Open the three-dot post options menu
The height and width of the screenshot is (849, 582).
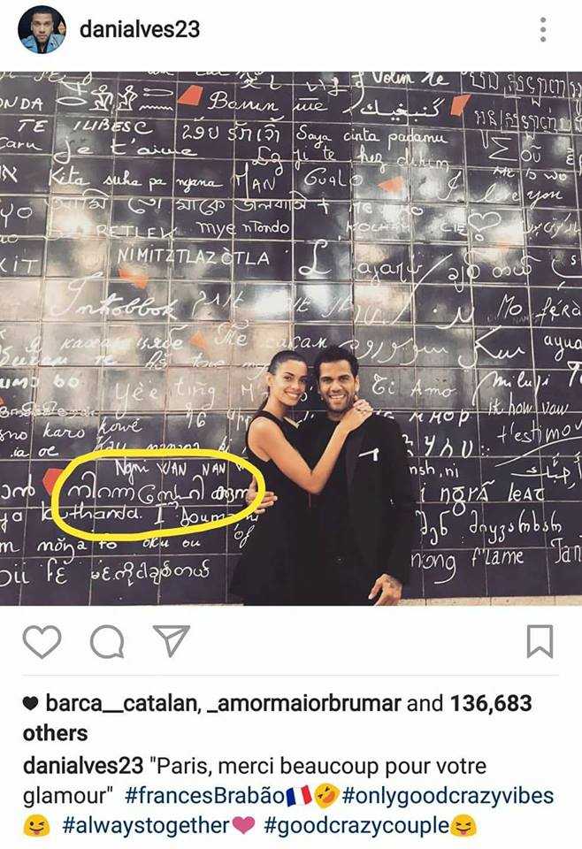pyautogui.click(x=543, y=29)
